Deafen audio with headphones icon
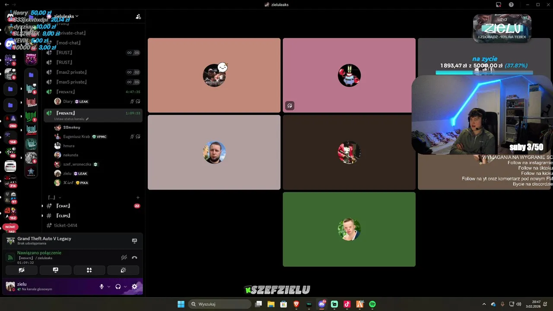Viewport: 553px width, 311px height. tap(118, 286)
